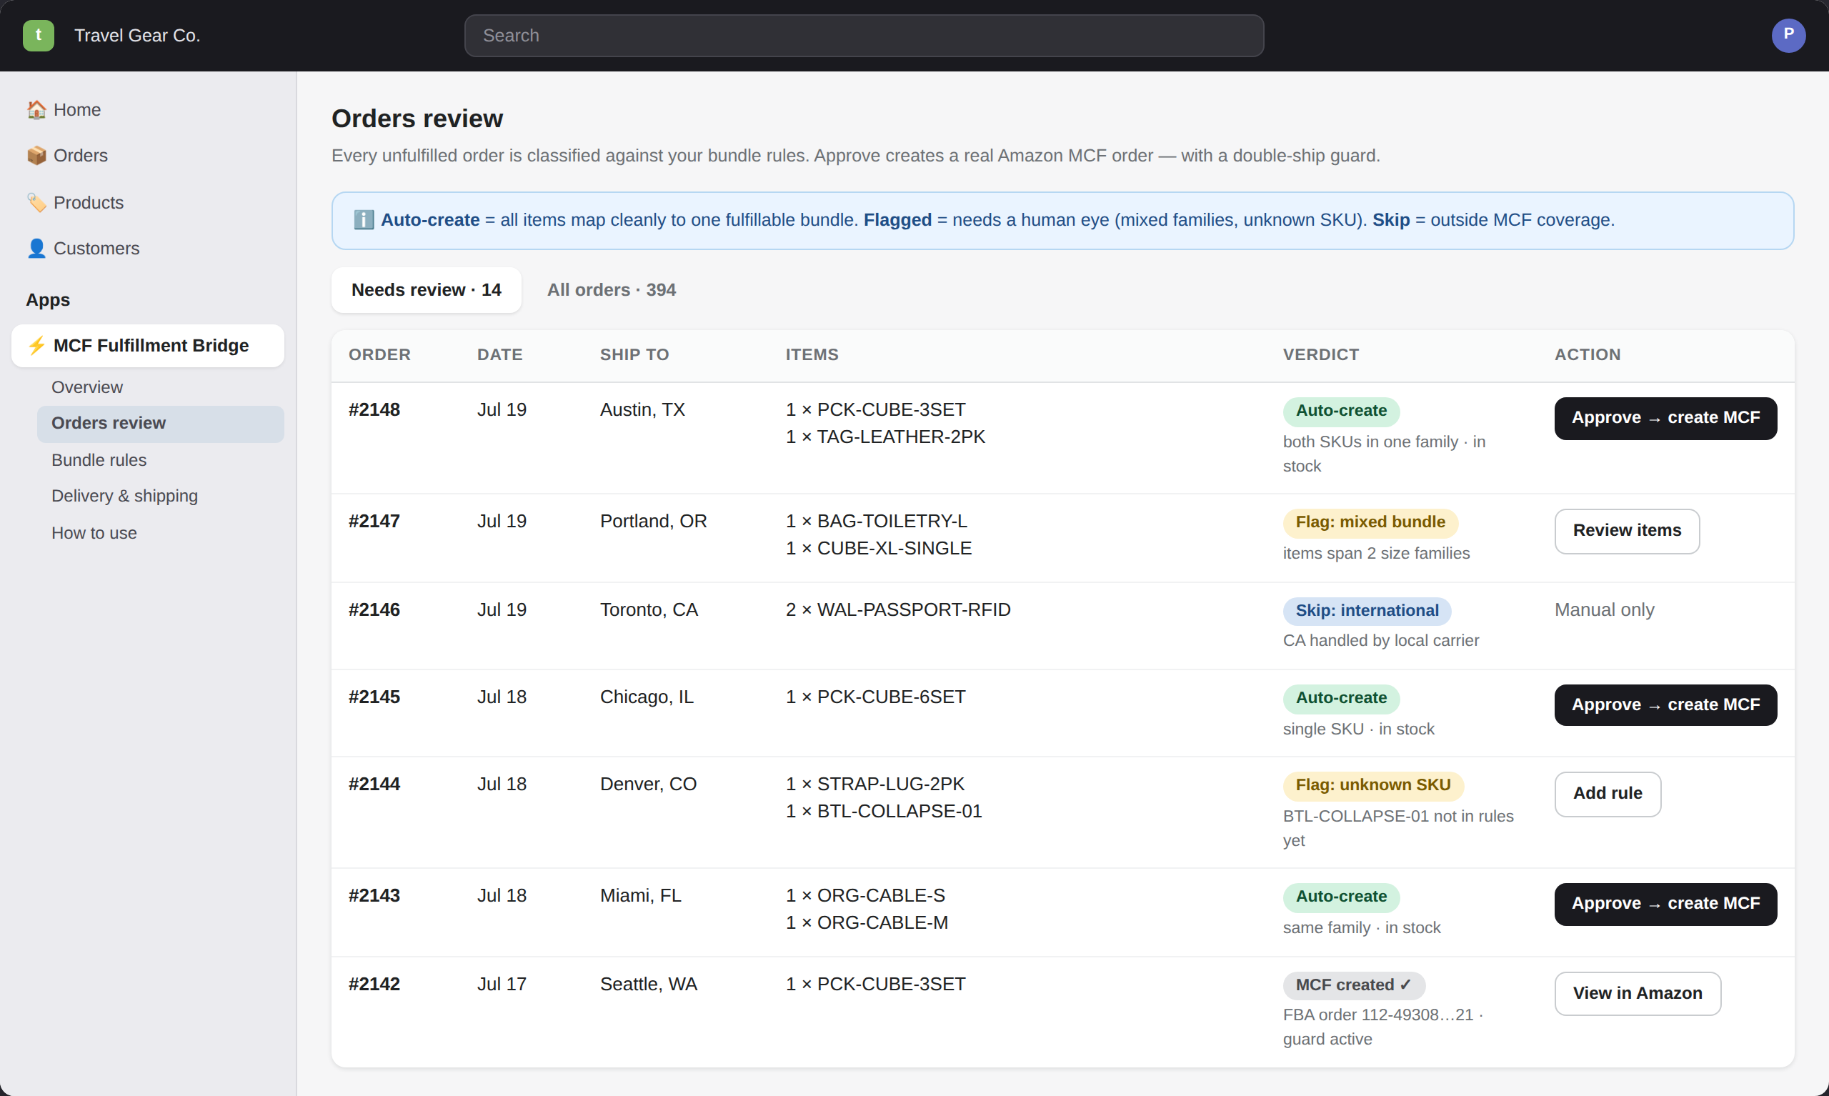Open Bundle rules subpage

[99, 460]
